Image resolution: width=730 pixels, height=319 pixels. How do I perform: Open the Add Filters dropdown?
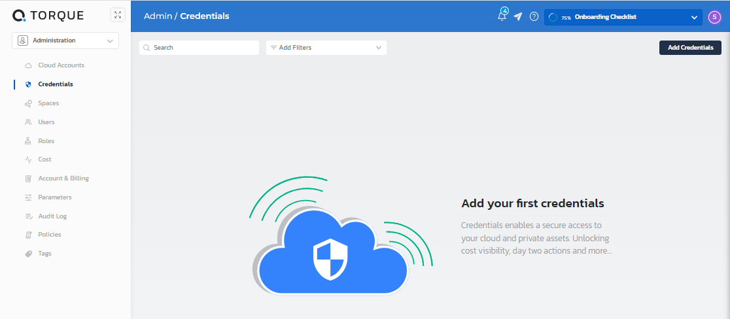326,48
